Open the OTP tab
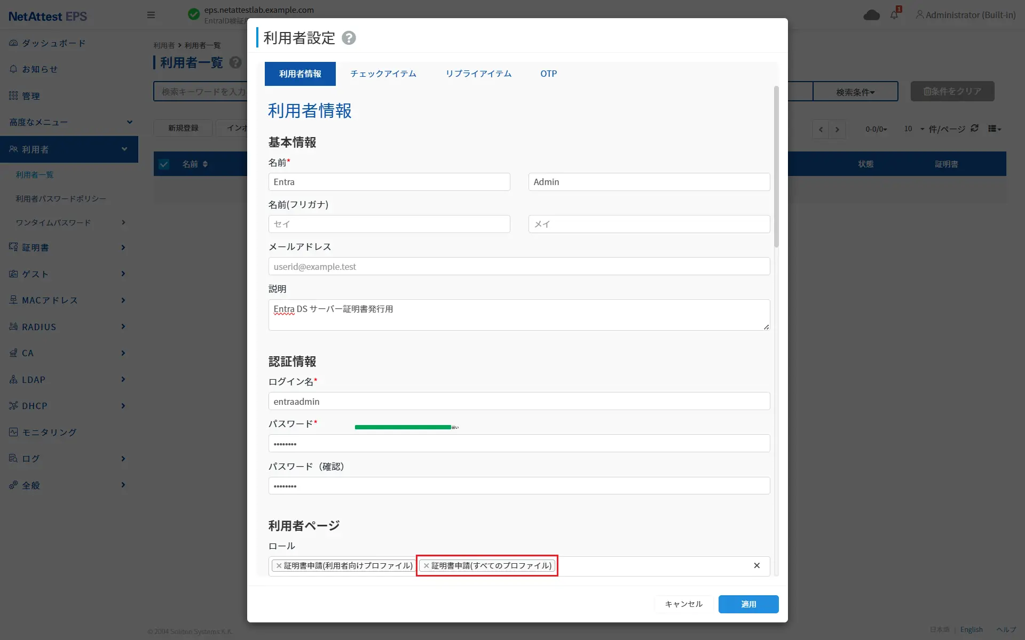The height and width of the screenshot is (640, 1025). [x=548, y=74]
